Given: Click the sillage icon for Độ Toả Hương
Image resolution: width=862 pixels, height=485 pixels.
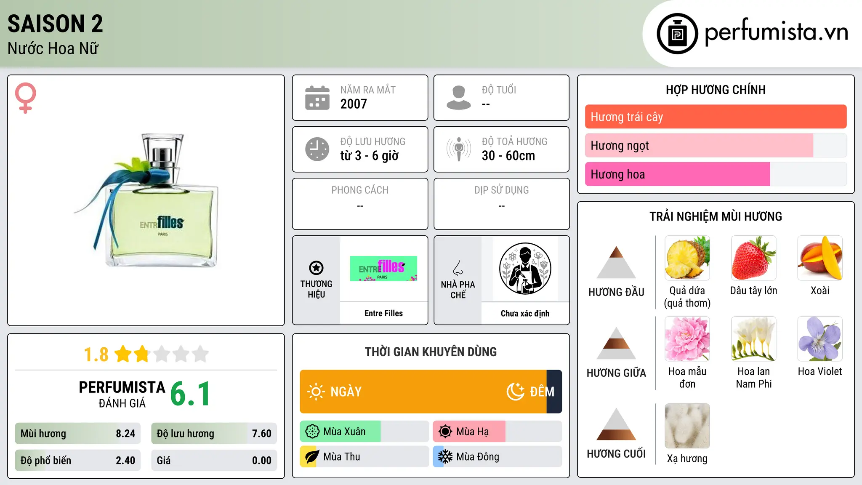Looking at the screenshot, I should [x=459, y=149].
